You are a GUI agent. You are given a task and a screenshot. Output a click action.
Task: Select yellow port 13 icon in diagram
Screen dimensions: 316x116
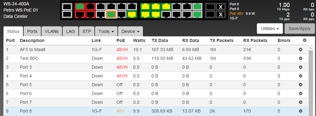coord(145,7)
